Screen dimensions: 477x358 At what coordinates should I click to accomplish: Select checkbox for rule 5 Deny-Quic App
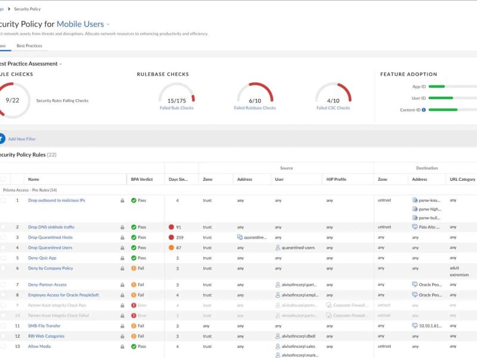pyautogui.click(x=3, y=258)
